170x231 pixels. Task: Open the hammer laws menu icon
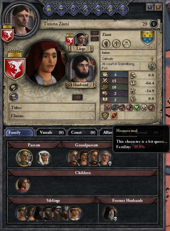(61, 10)
